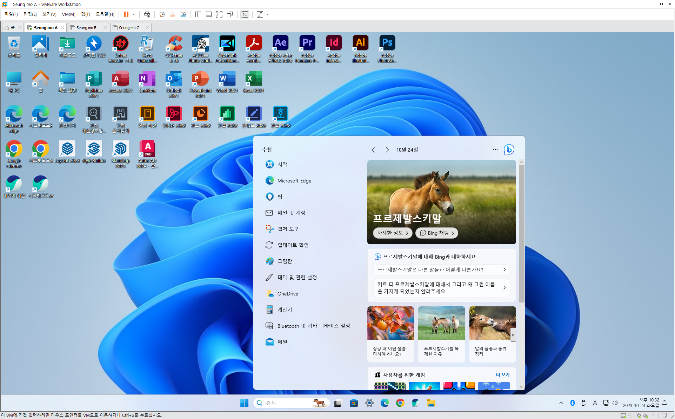The height and width of the screenshot is (419, 675).
Task: Click the 자세한 정보 button
Action: click(393, 233)
